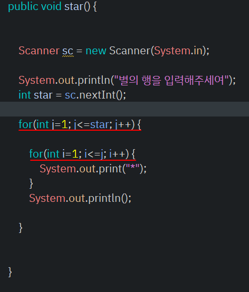Click the 'public void star() {' method declaration line

click(x=52, y=7)
